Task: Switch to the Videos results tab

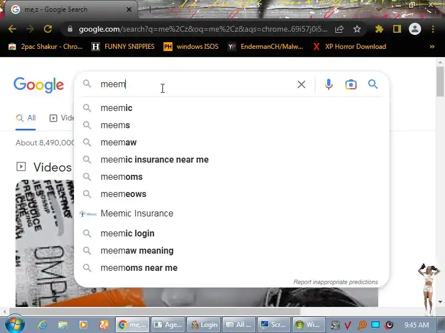Action: [62, 118]
